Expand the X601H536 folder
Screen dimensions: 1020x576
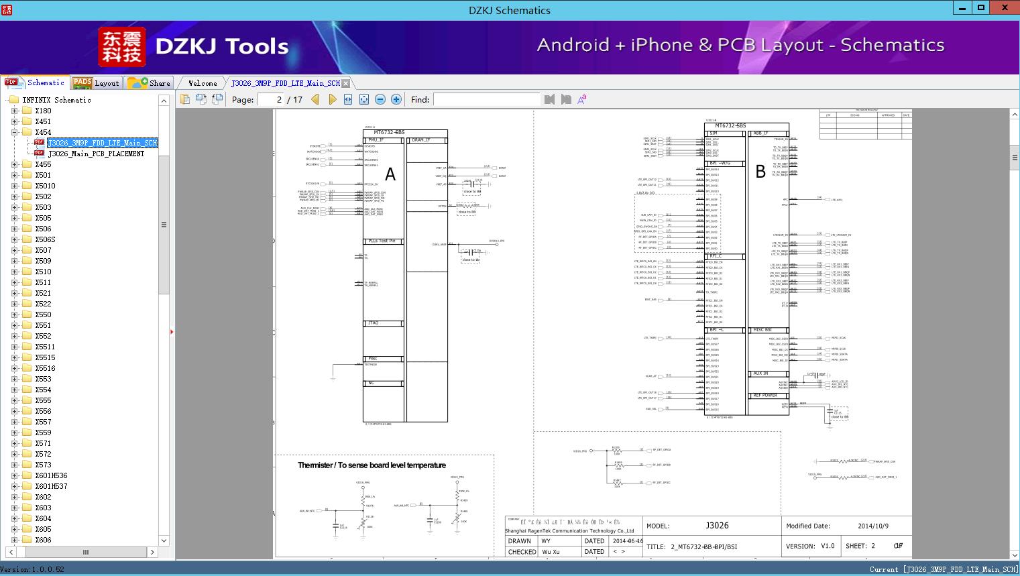(x=15, y=475)
